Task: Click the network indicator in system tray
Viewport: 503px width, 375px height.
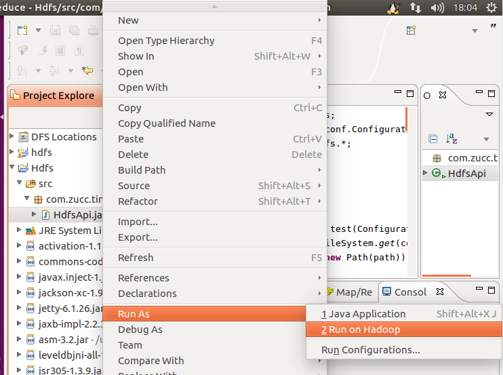Action: point(415,7)
